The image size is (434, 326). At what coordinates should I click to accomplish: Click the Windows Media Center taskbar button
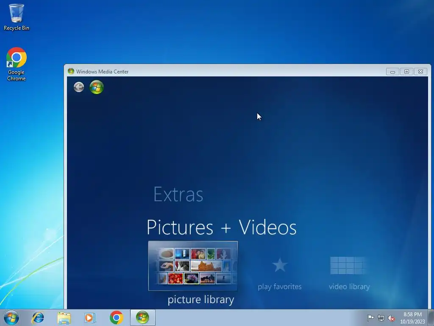pos(142,318)
